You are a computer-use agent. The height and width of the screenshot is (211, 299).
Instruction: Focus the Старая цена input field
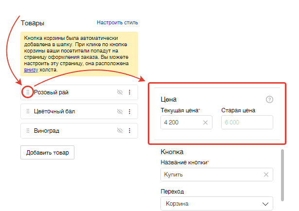click(x=247, y=122)
